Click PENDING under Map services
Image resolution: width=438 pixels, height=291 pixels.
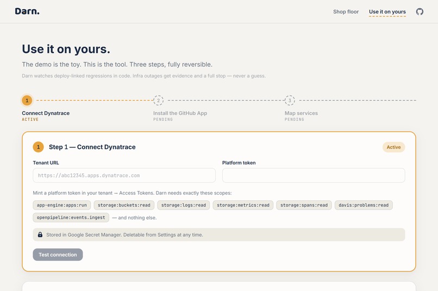pyautogui.click(x=295, y=119)
